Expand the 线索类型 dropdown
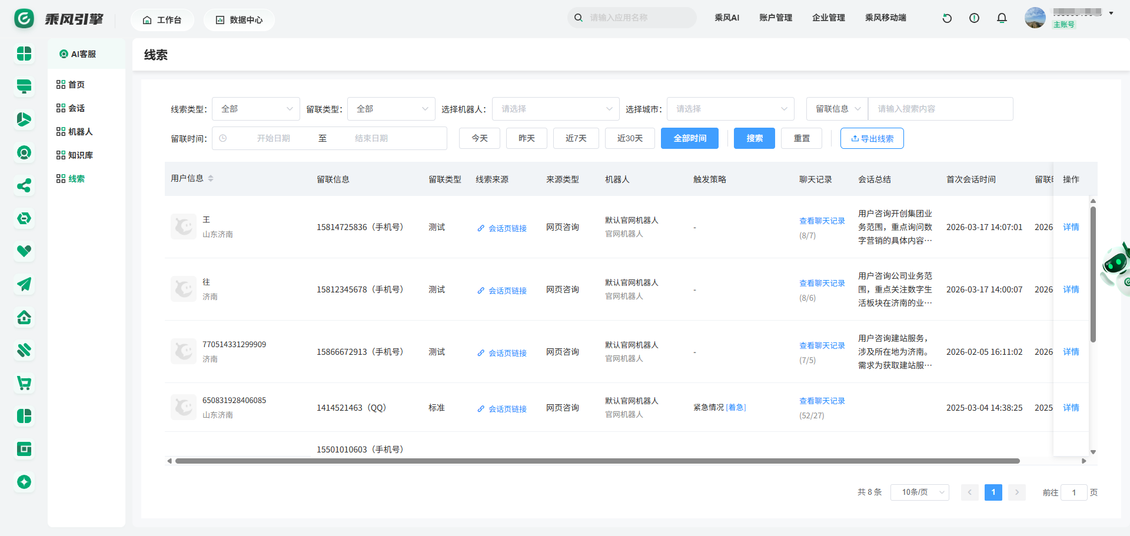This screenshot has height=536, width=1130. [255, 109]
